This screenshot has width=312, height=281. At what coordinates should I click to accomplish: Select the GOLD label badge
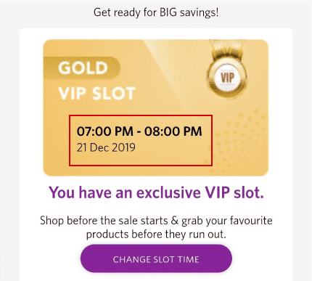[82, 68]
